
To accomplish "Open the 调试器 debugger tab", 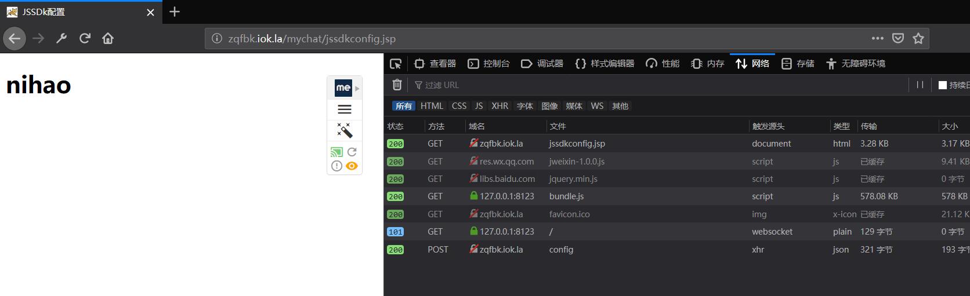I will tap(542, 64).
